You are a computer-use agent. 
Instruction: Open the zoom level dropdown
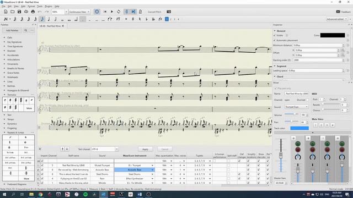[x=66, y=12]
